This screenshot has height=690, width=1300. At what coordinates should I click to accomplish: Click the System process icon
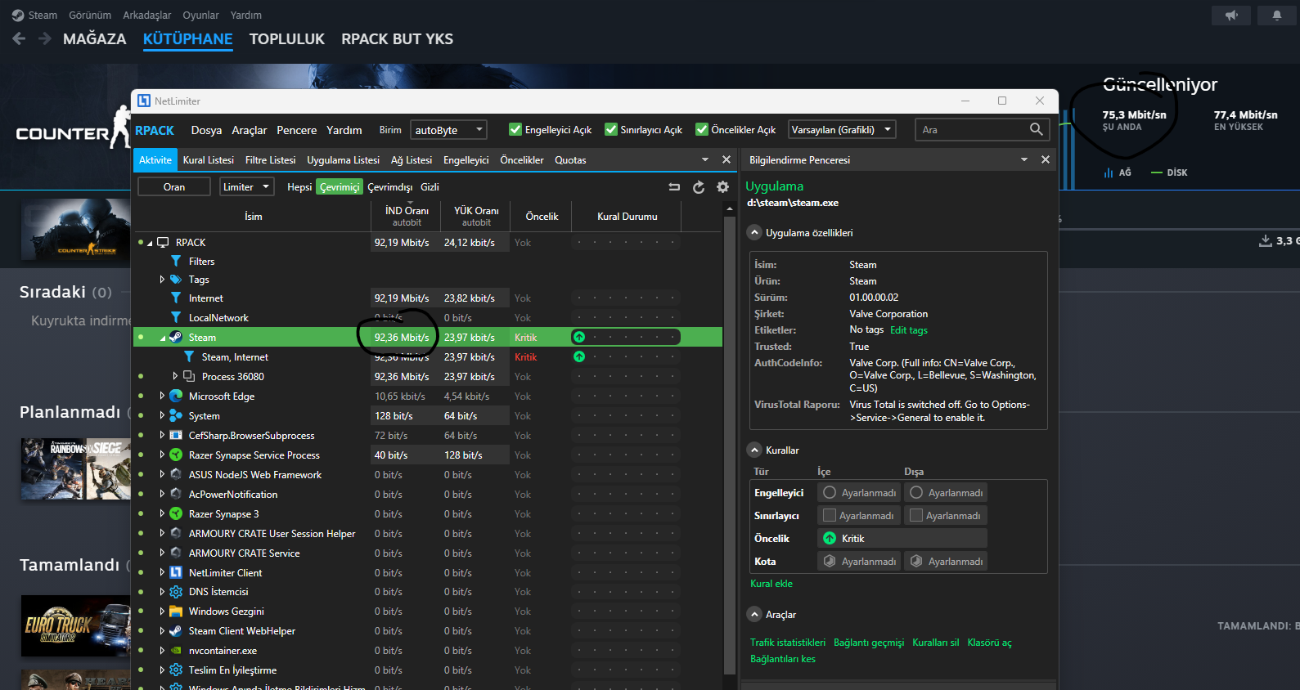[x=176, y=415]
